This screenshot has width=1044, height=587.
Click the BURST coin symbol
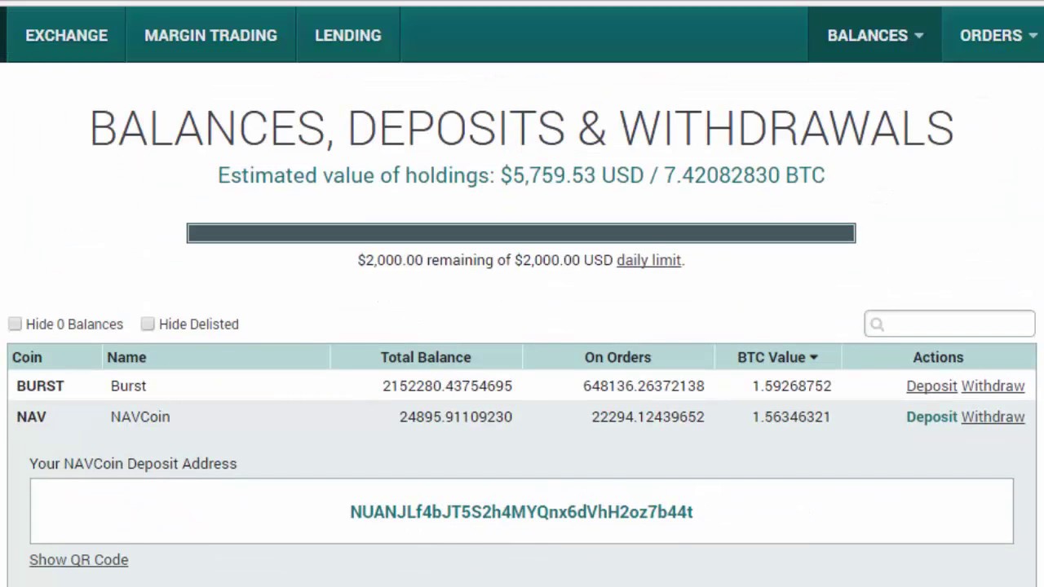tap(40, 386)
